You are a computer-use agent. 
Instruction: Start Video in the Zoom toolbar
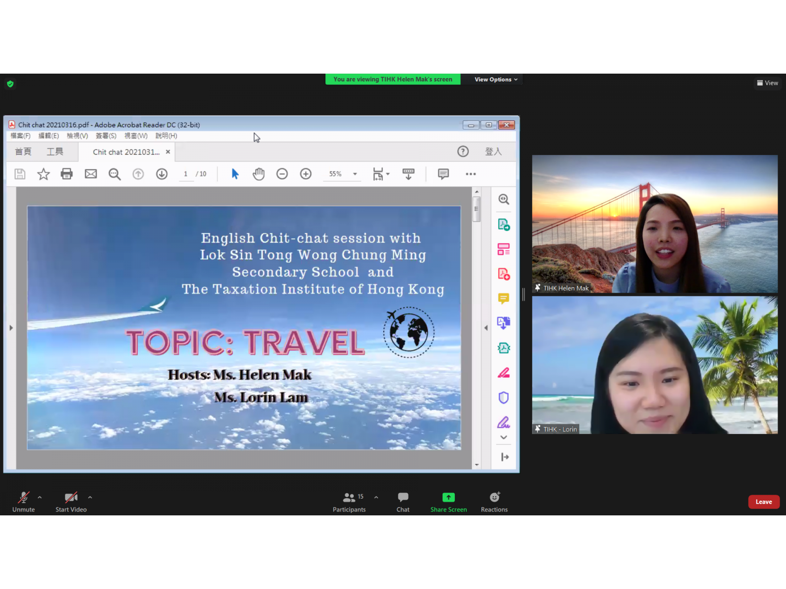point(71,502)
